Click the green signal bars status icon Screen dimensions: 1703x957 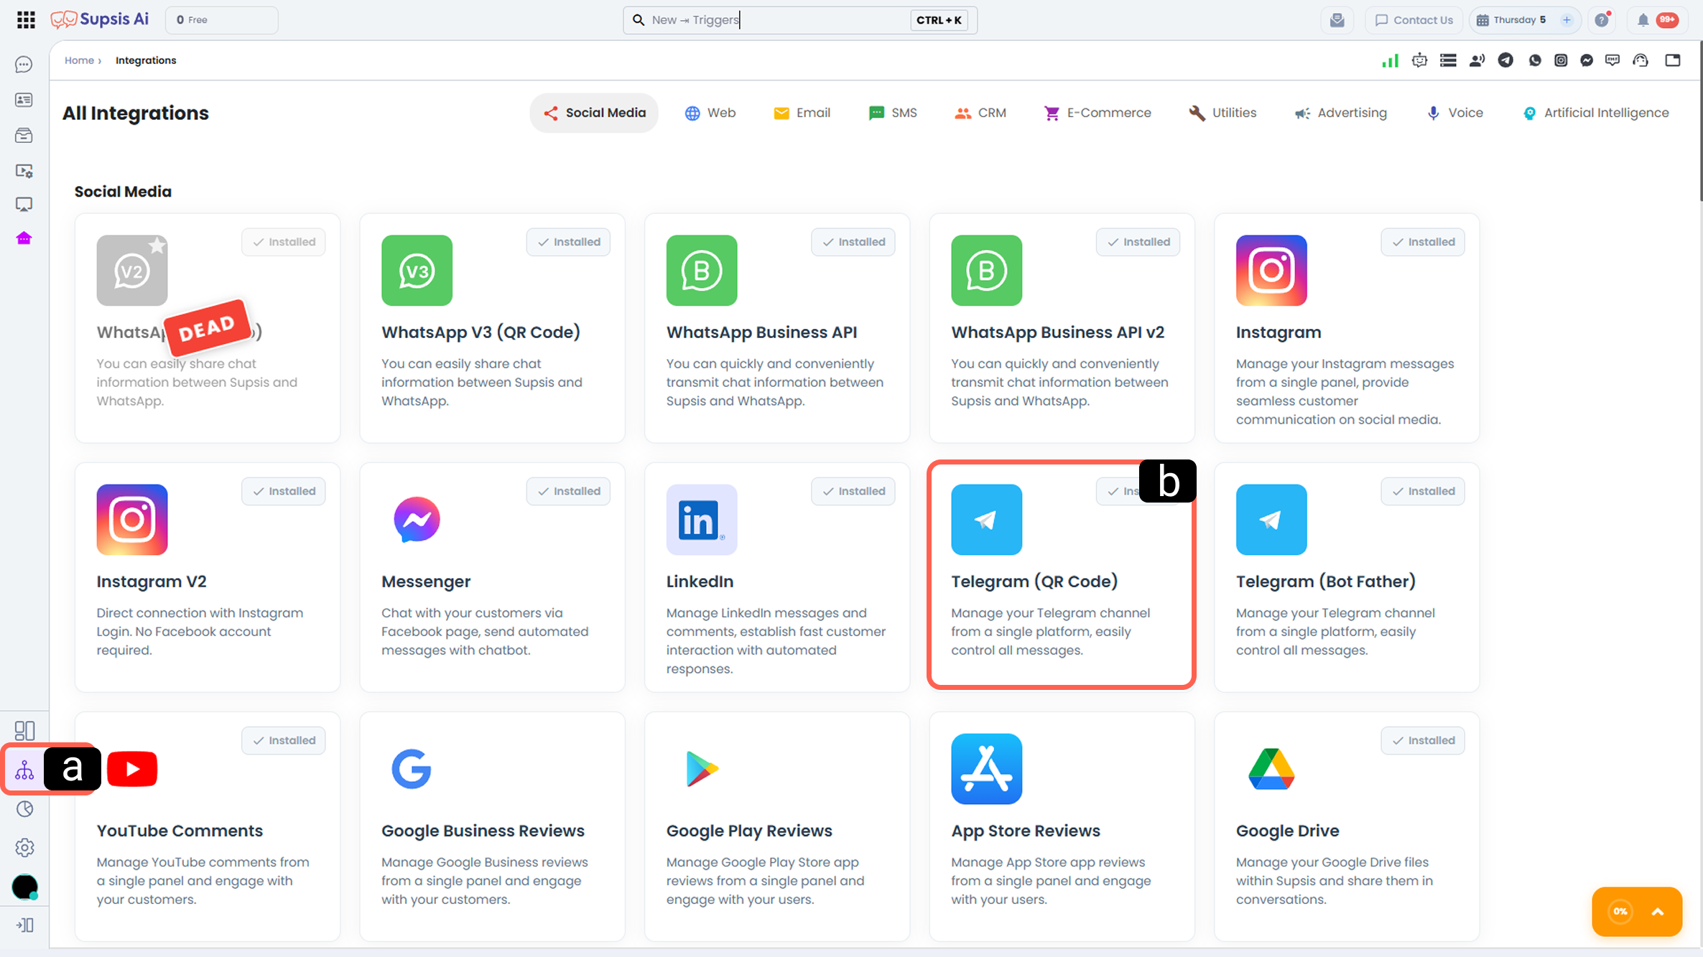[x=1391, y=60]
